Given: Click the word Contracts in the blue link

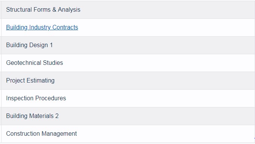Looking at the screenshot, I should click(65, 28).
